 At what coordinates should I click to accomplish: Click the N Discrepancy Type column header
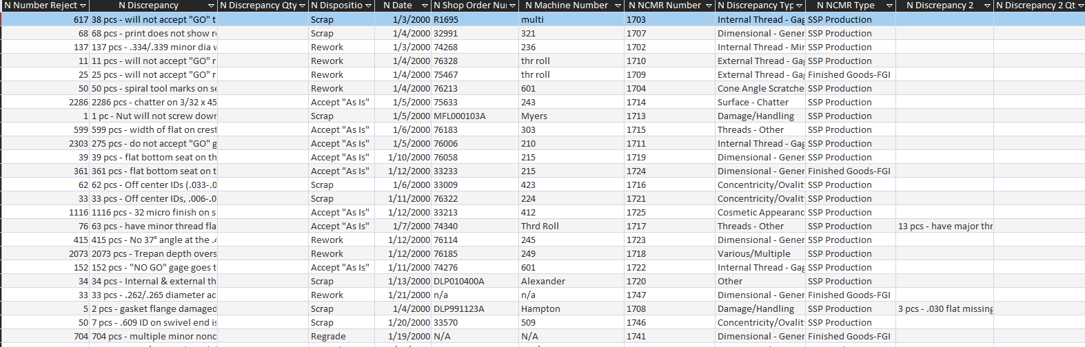(x=756, y=6)
